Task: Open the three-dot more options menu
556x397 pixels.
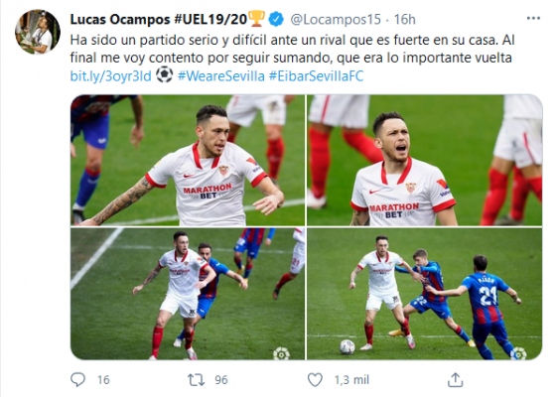Action: 533,19
